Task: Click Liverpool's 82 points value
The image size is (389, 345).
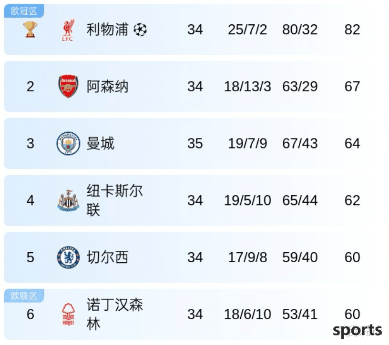Action: click(352, 30)
